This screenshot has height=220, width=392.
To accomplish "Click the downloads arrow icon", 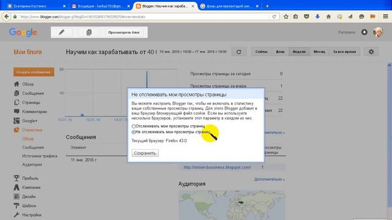I will 317,16.
